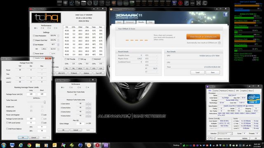Uncheck the Set Multiplier checkbox
The height and width of the screenshot is (148, 264).
(x=34, y=45)
